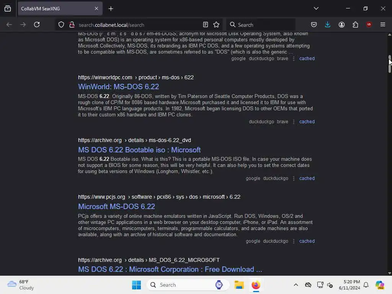Click scrollbar up arrow
392x294 pixels.
[389, 35]
